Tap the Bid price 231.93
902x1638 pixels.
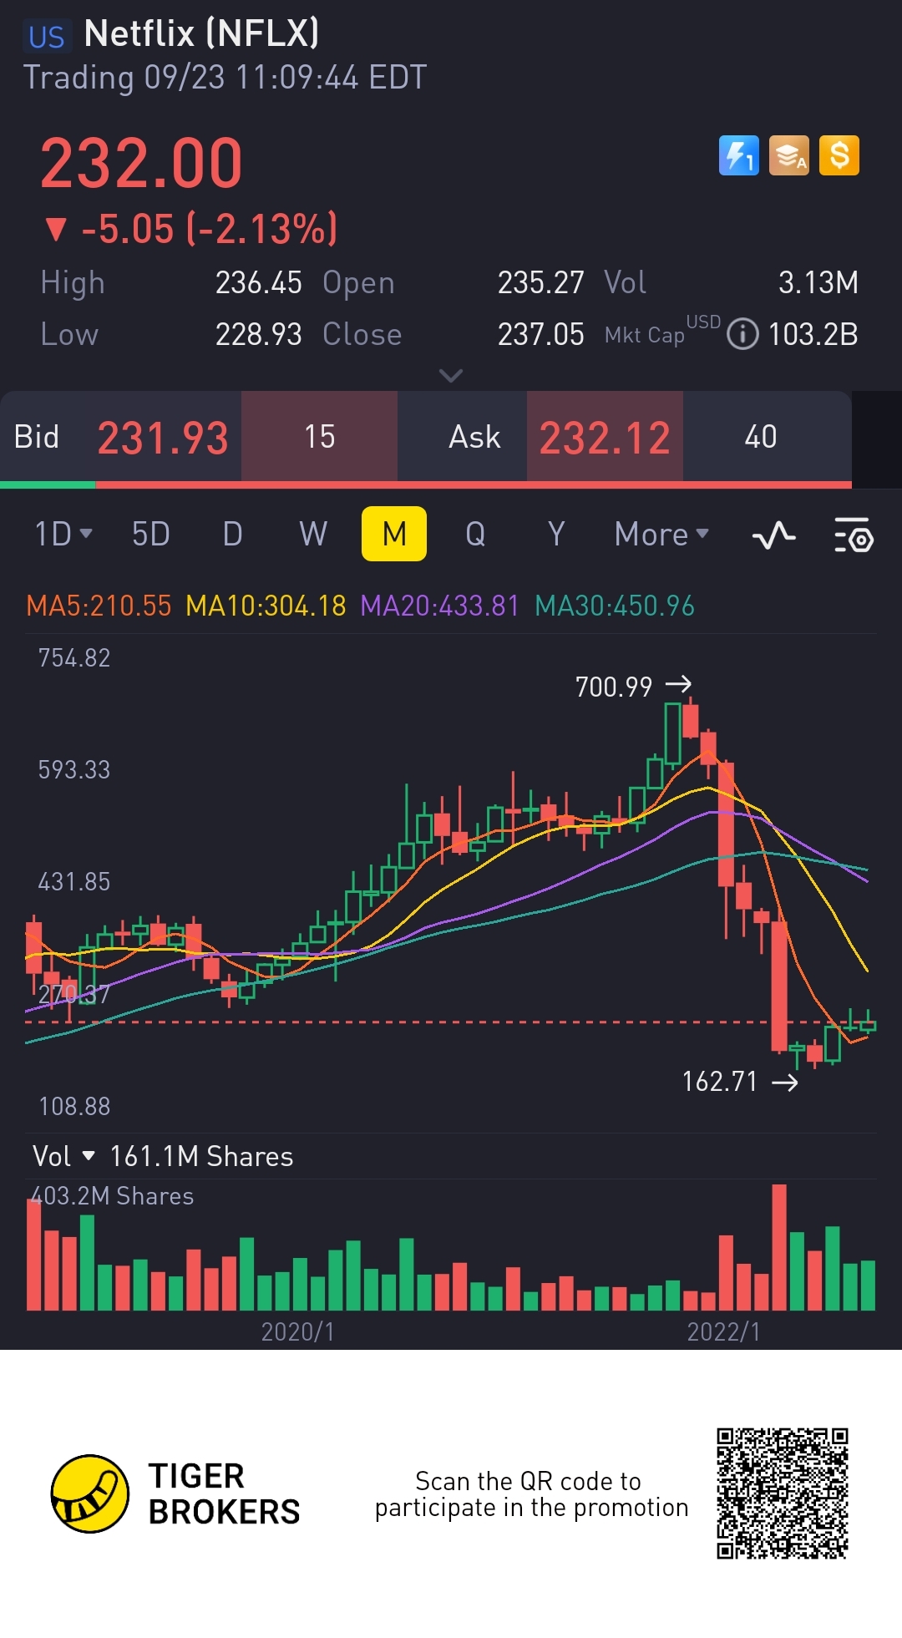pos(163,438)
